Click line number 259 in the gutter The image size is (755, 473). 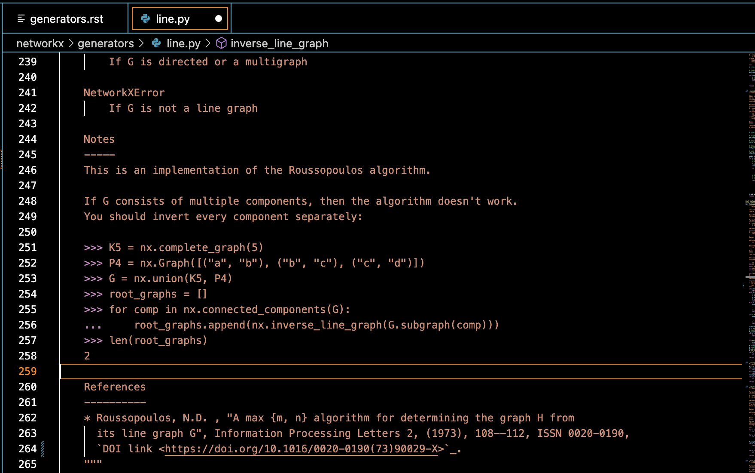click(27, 372)
